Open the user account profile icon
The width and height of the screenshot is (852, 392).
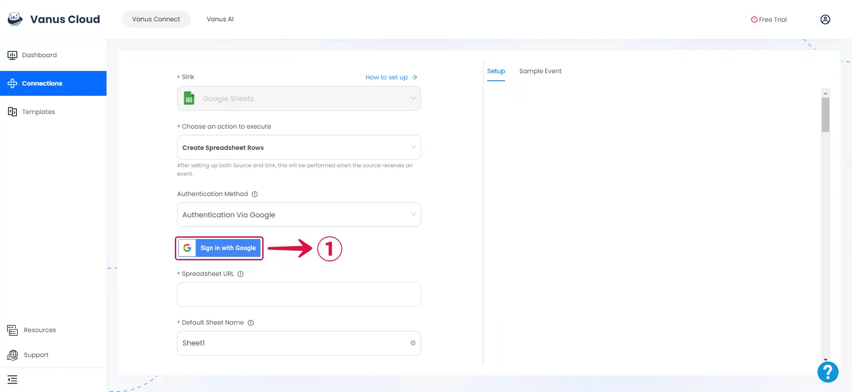click(x=825, y=20)
